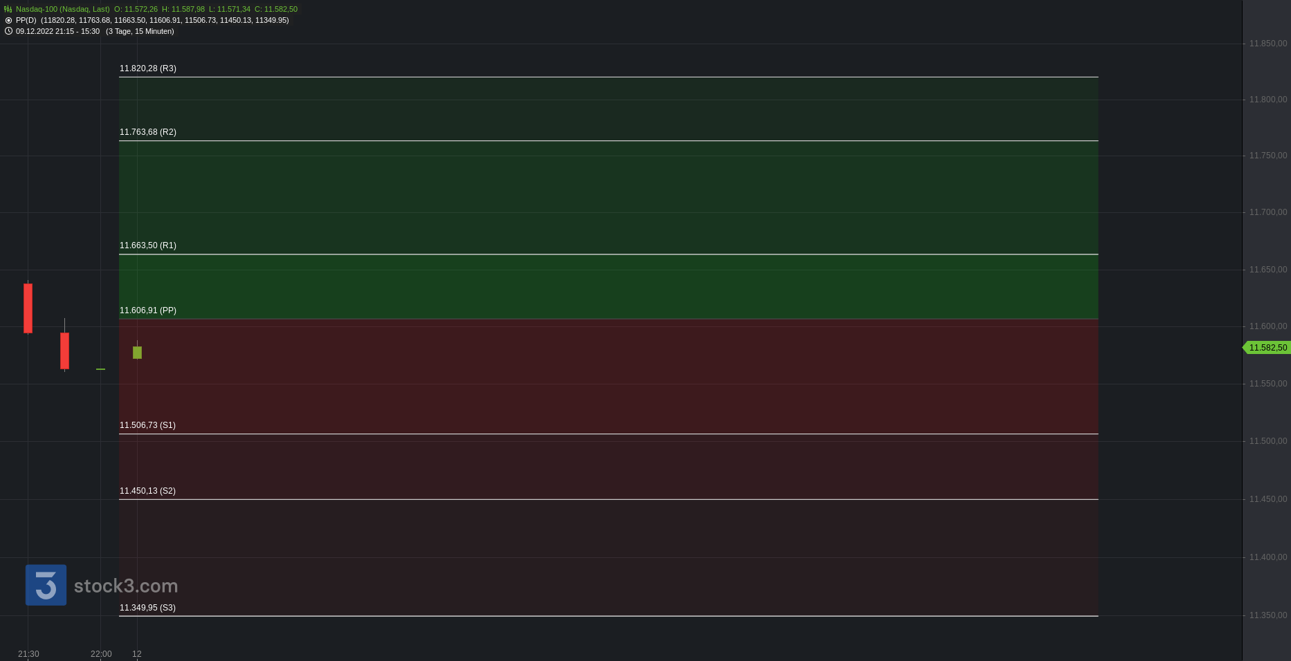Click the first red candle near 21:30
This screenshot has height=661, width=1291.
click(x=28, y=308)
